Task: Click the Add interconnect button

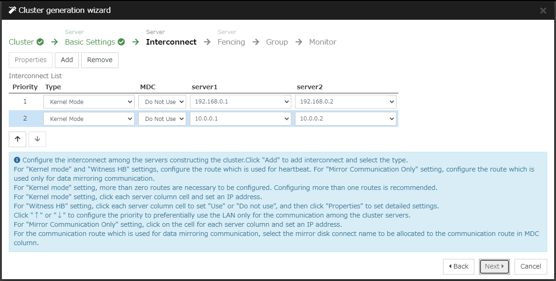Action: [x=67, y=60]
